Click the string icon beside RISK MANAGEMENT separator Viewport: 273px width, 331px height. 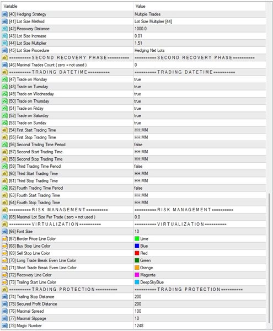(x=4, y=210)
